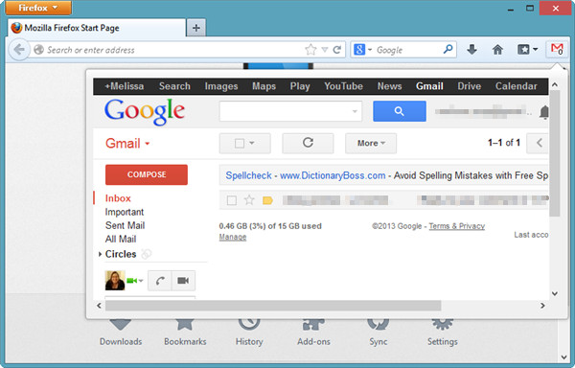
Task: Bookmark this page with the star icon
Action: pyautogui.click(x=310, y=50)
